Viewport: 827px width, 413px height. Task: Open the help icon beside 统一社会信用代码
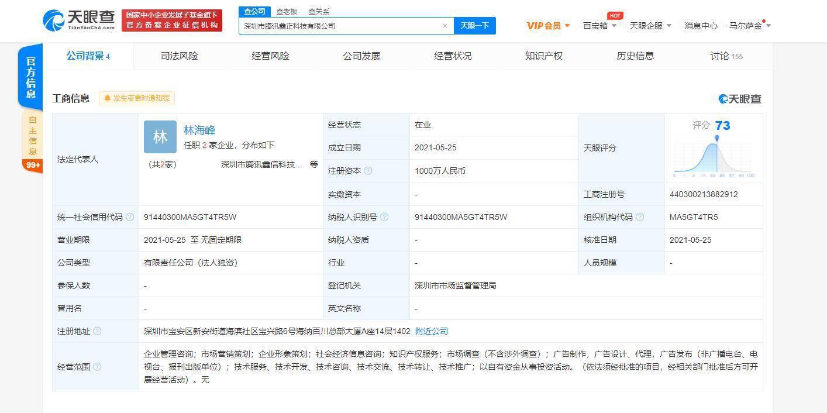point(130,217)
